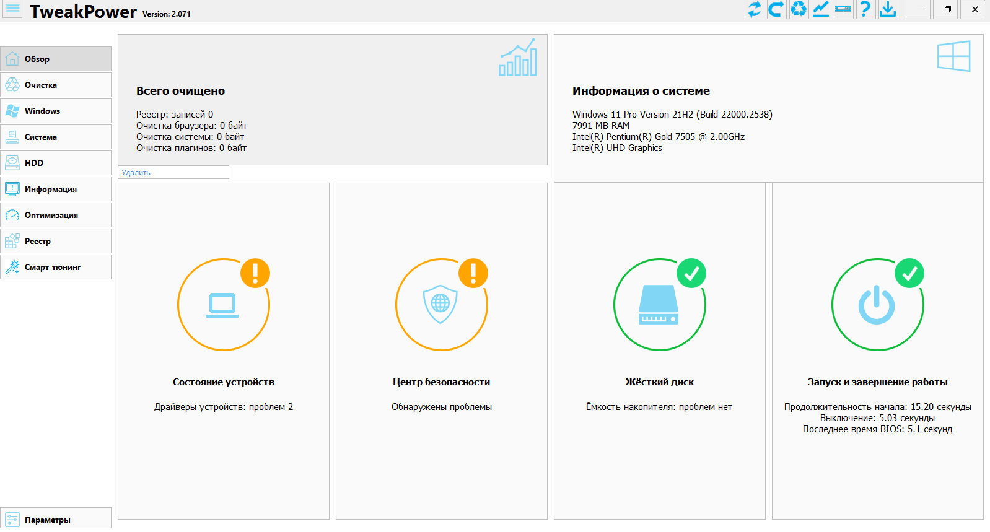Click 'Windows 11 Pro Version 21H2' text line
Image resolution: width=990 pixels, height=532 pixels.
tap(672, 115)
